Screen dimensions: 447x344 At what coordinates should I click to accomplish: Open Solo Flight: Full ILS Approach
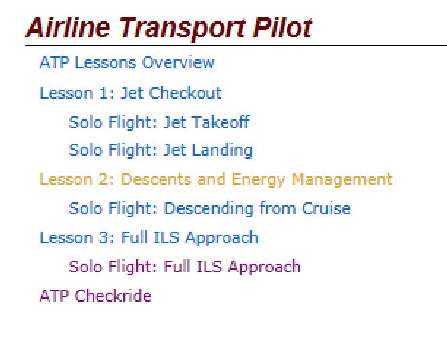tap(185, 267)
